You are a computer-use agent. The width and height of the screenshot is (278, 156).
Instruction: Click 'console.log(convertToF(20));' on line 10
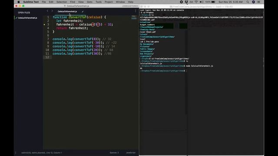pos(77,50)
